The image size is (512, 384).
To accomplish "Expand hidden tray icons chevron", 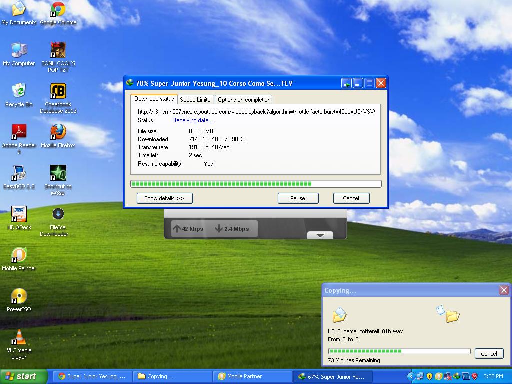I will (412, 376).
